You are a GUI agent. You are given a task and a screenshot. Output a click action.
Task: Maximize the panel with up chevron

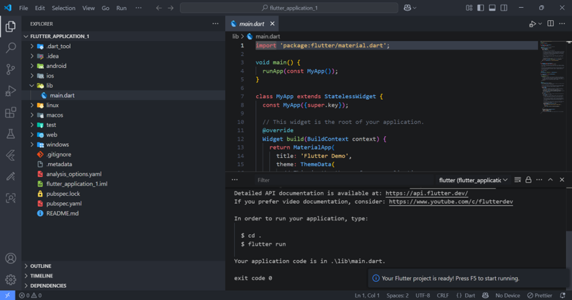(x=551, y=180)
